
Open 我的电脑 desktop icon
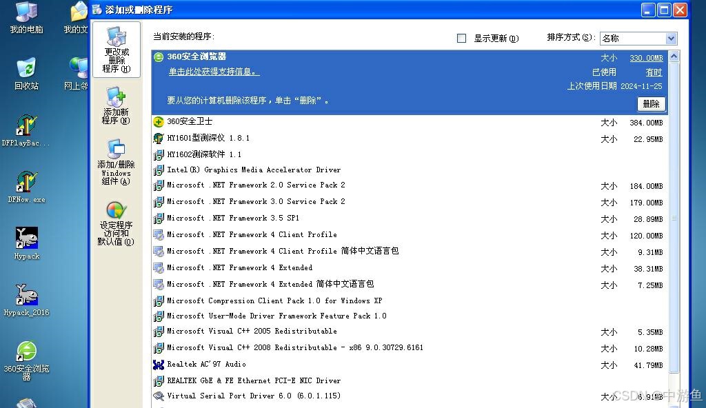coord(26,18)
